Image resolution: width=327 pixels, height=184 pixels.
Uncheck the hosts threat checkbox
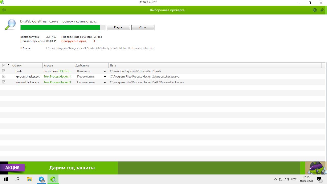pyautogui.click(x=4, y=71)
